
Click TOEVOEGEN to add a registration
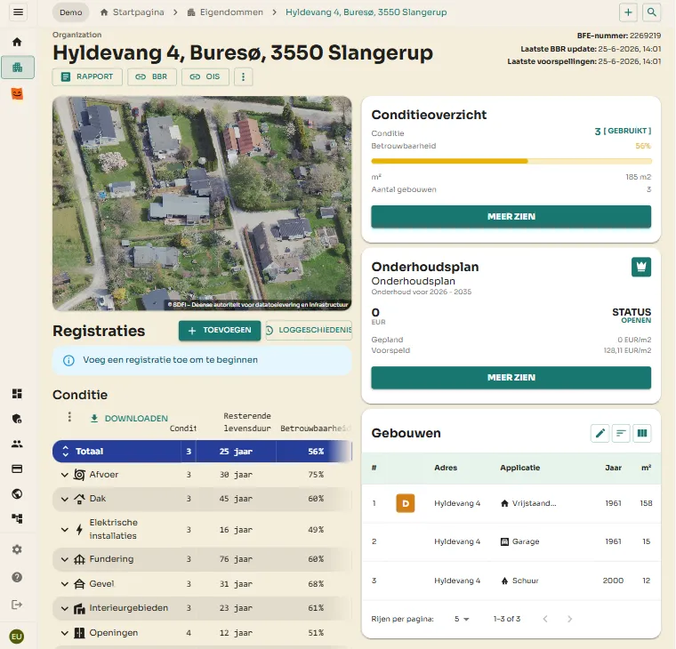tap(220, 330)
